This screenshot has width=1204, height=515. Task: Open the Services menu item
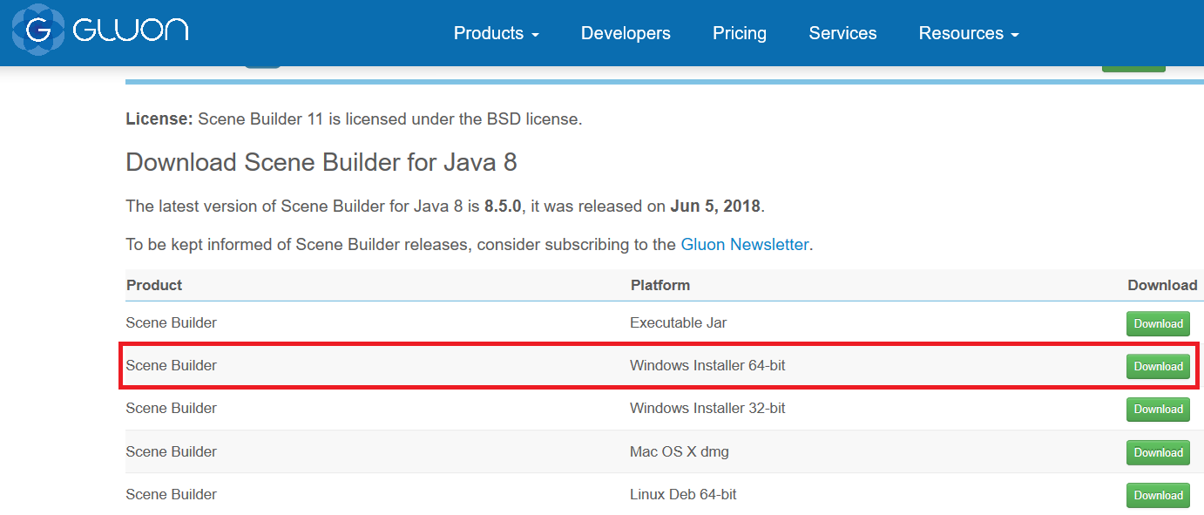842,33
